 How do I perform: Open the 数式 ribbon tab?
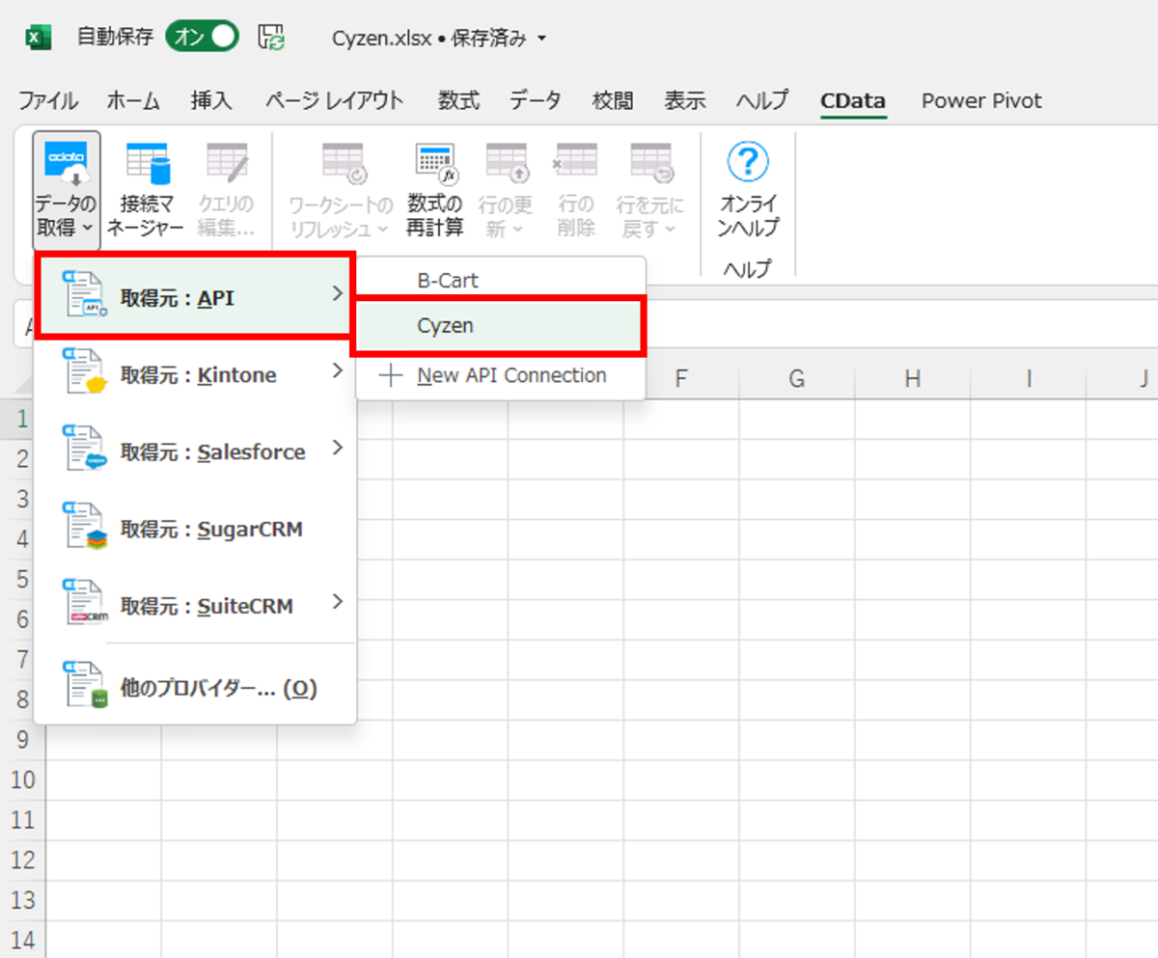pyautogui.click(x=459, y=100)
